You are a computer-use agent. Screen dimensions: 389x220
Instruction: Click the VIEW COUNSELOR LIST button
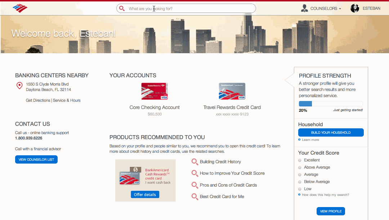(x=36, y=159)
